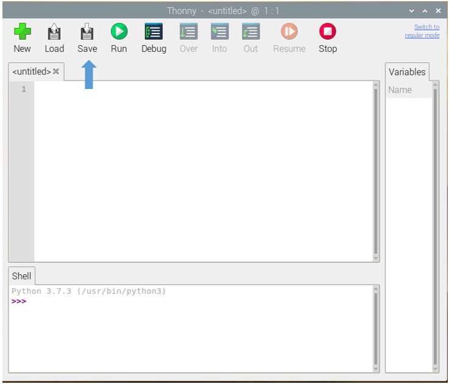Maximize the Thonny window
This screenshot has height=384, width=449.
(x=425, y=11)
